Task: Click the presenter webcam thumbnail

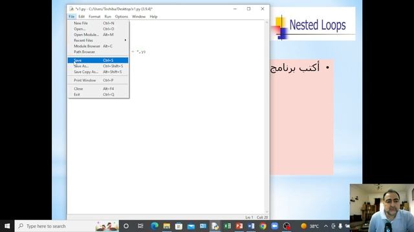Action: 382,208
